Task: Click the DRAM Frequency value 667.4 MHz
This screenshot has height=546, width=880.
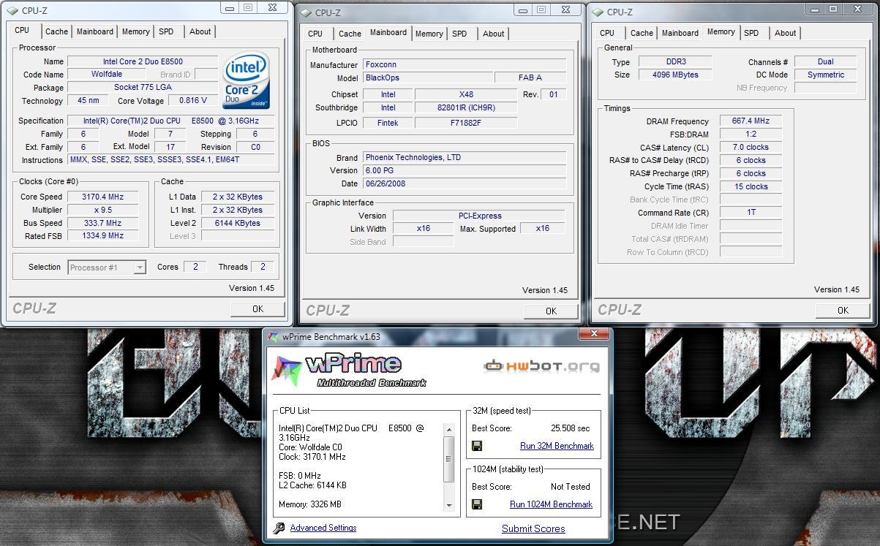Action: [751, 121]
